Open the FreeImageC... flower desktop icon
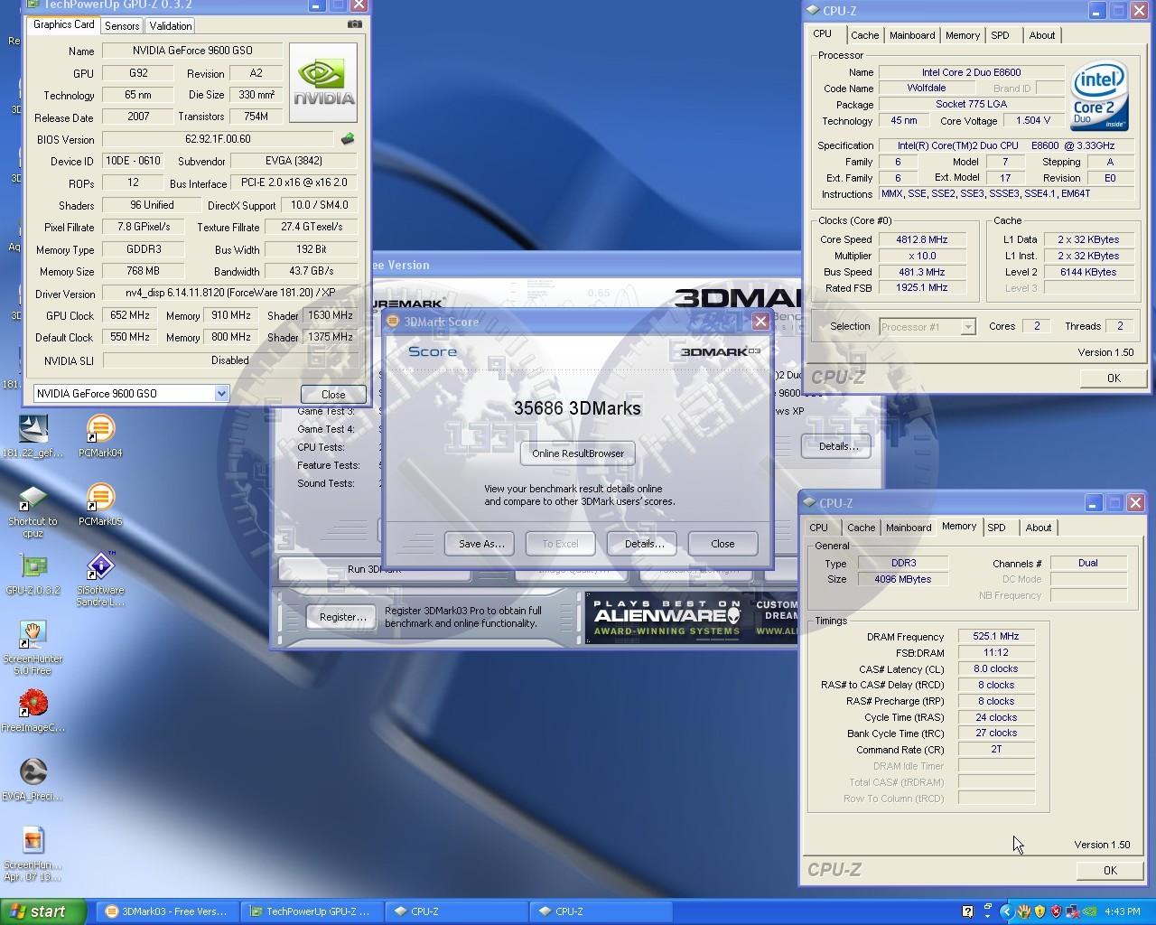This screenshot has height=925, width=1156. tap(33, 711)
